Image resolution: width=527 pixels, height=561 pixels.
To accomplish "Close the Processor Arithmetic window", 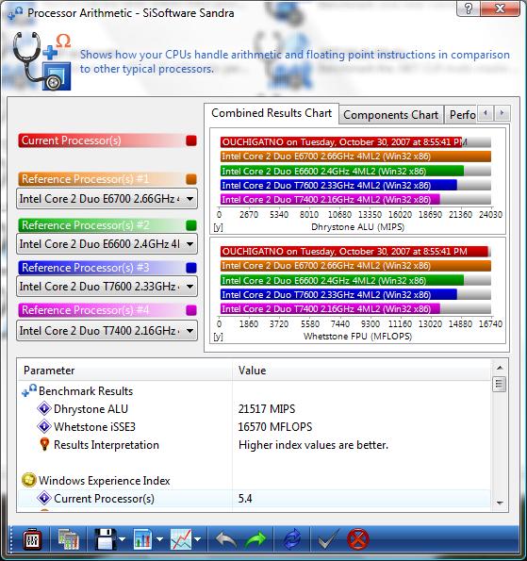I will click(x=501, y=8).
